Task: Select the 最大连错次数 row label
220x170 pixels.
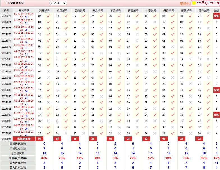Action: 18,163
